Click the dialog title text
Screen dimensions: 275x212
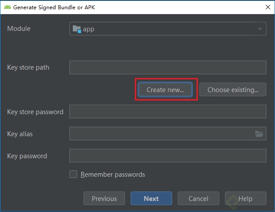(54, 7)
